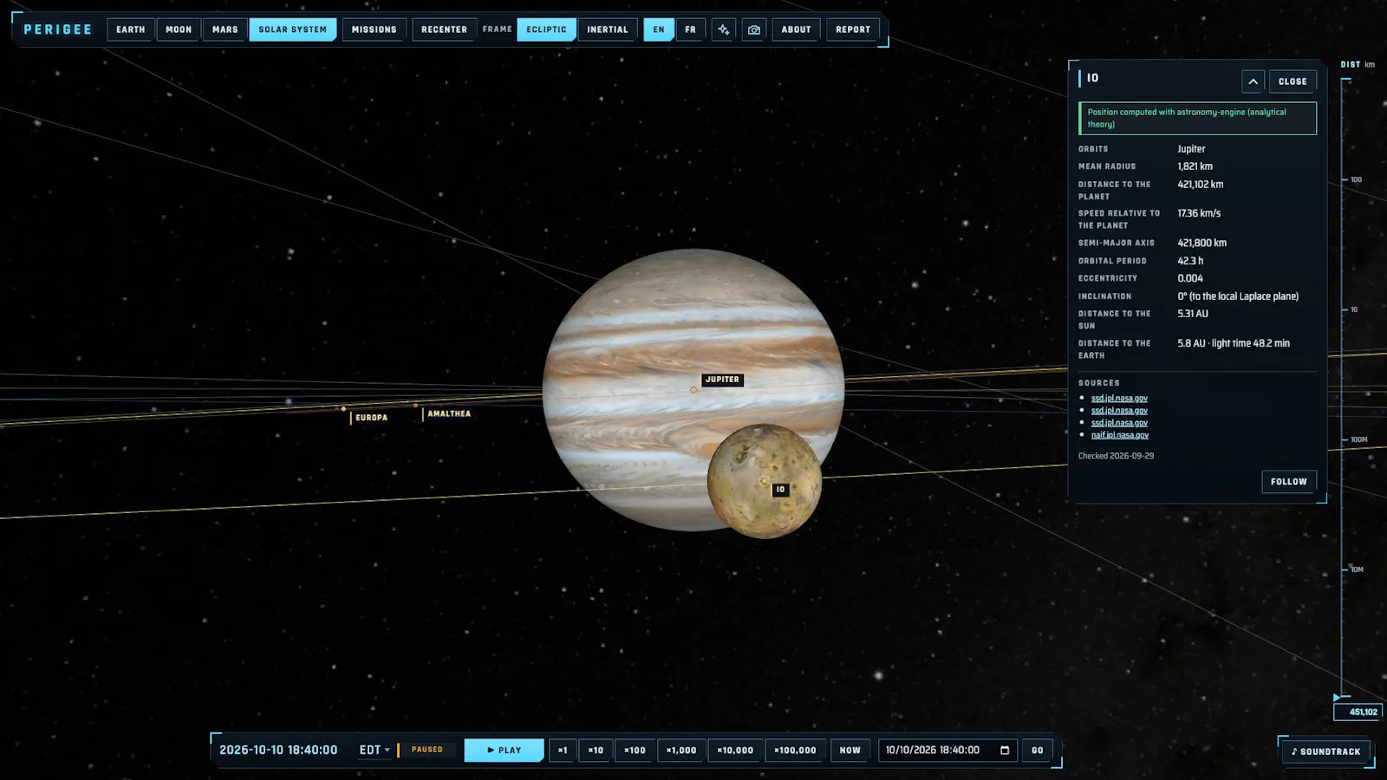Set time speed to x100,000
The width and height of the screenshot is (1387, 780).
coord(795,751)
